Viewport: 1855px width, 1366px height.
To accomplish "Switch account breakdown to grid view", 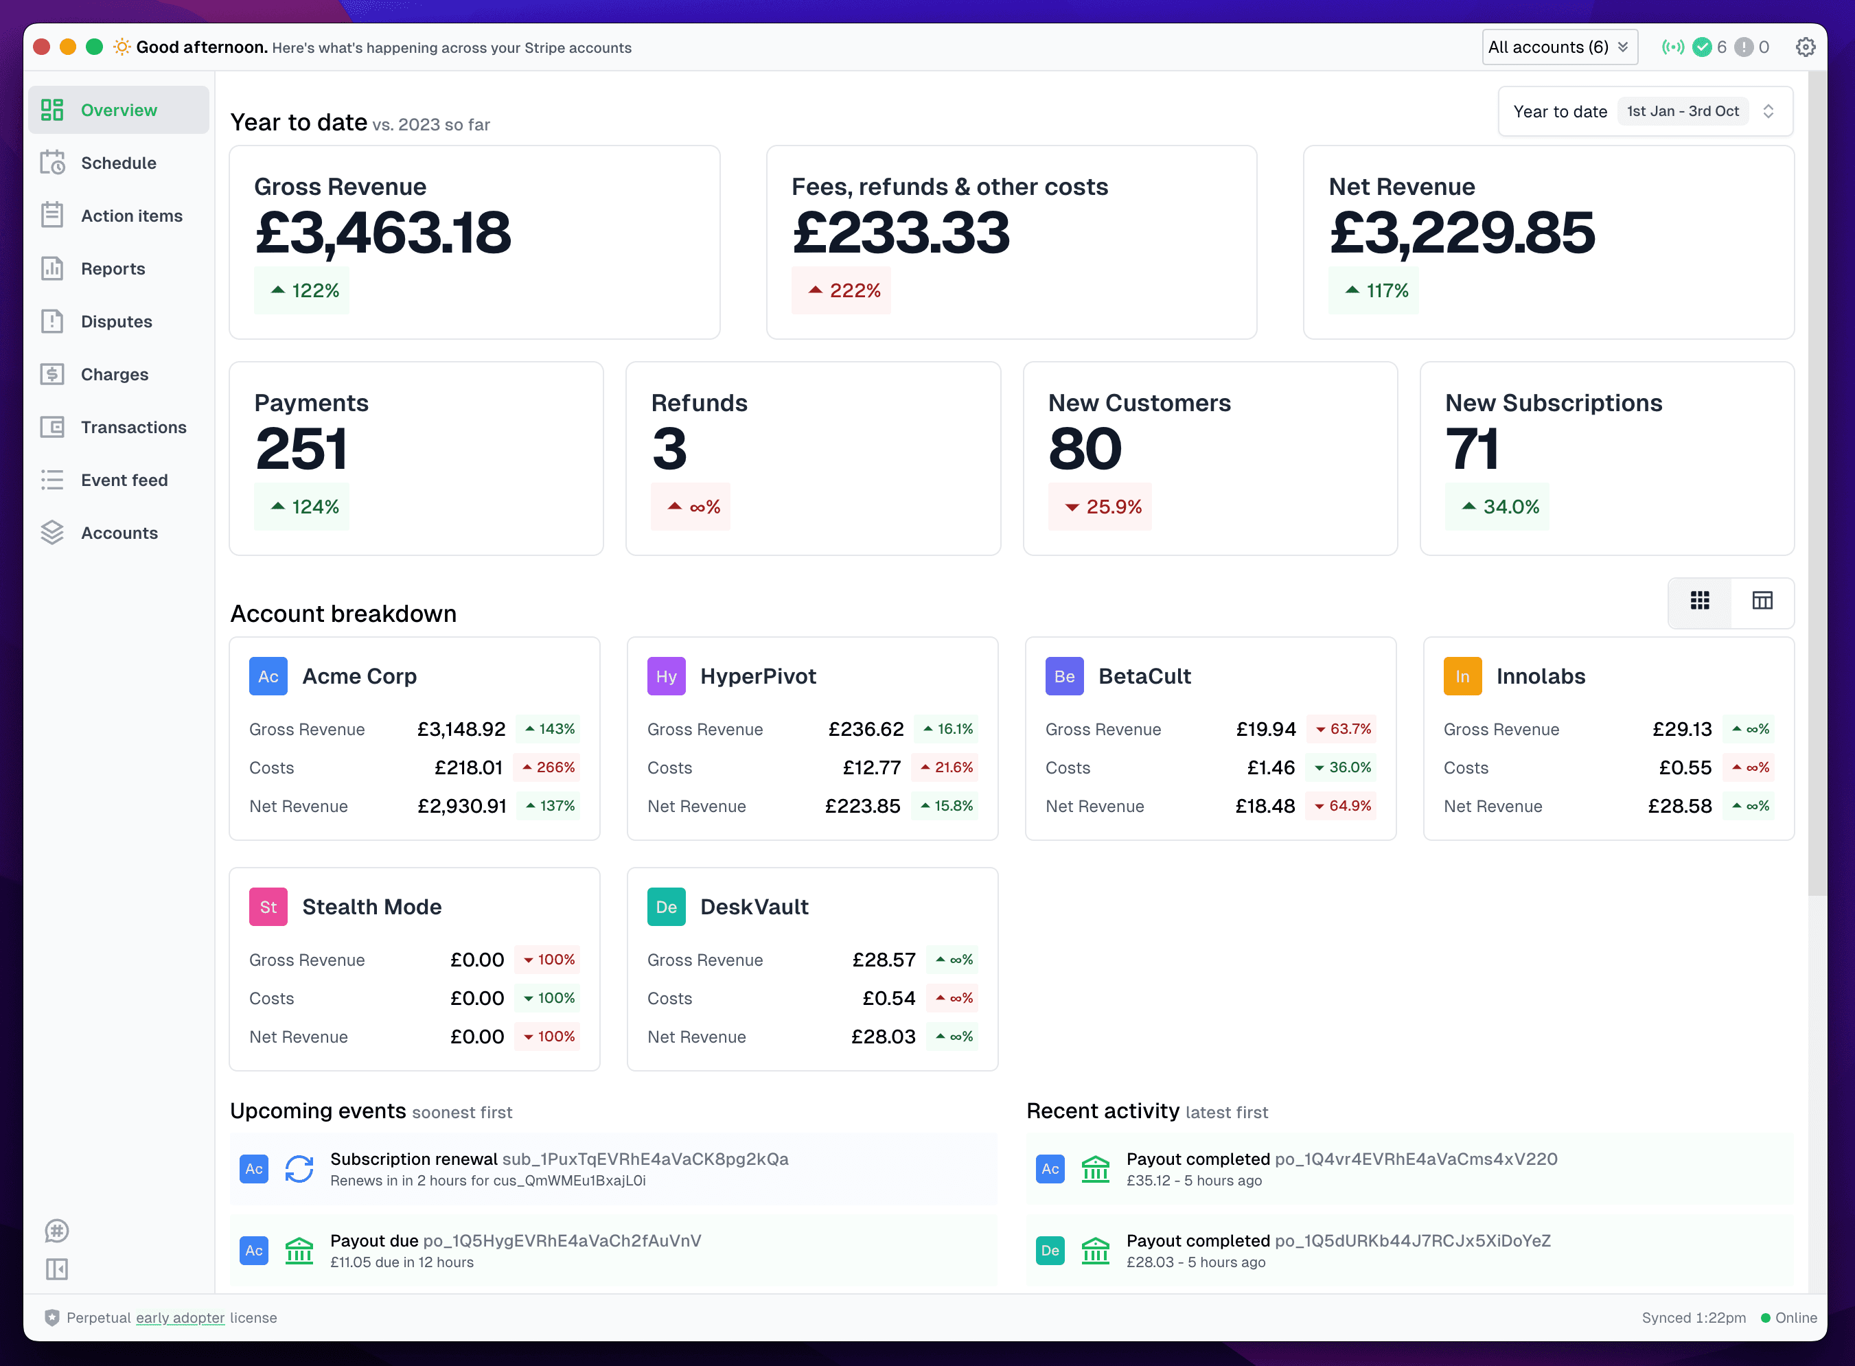I will [1700, 601].
